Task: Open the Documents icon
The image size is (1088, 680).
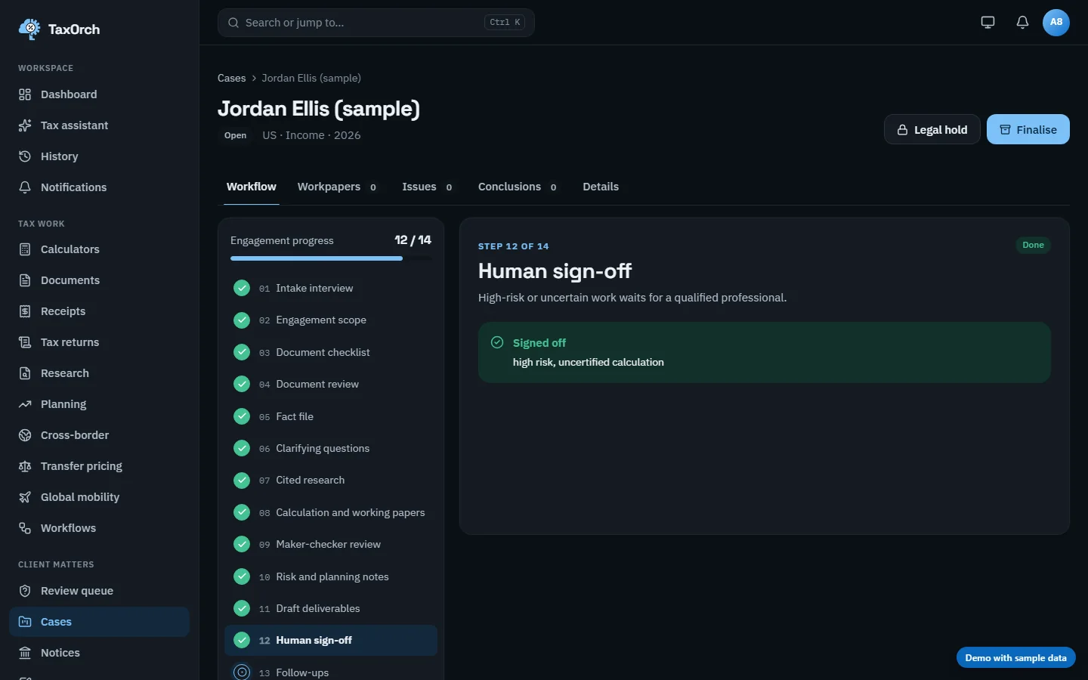Action: [25, 280]
